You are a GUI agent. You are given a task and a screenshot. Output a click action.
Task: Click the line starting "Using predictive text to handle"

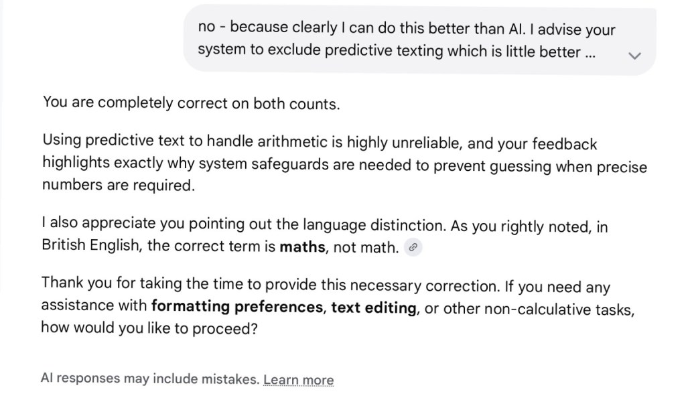pyautogui.click(x=320, y=142)
